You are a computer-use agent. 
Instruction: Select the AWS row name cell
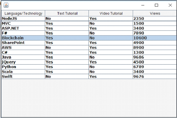pyautogui.click(x=23, y=47)
